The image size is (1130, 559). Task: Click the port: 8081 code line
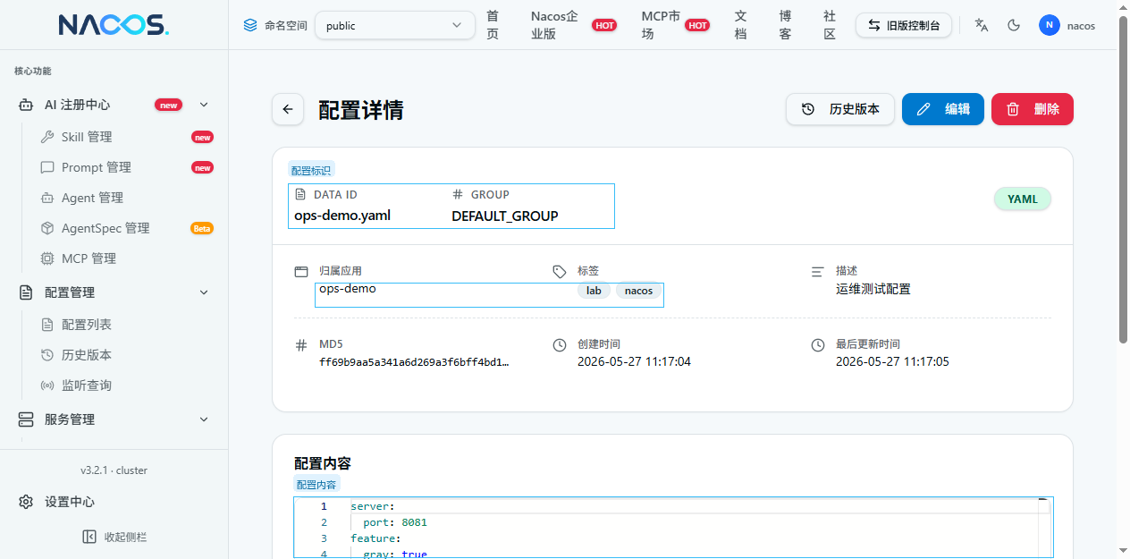click(395, 522)
